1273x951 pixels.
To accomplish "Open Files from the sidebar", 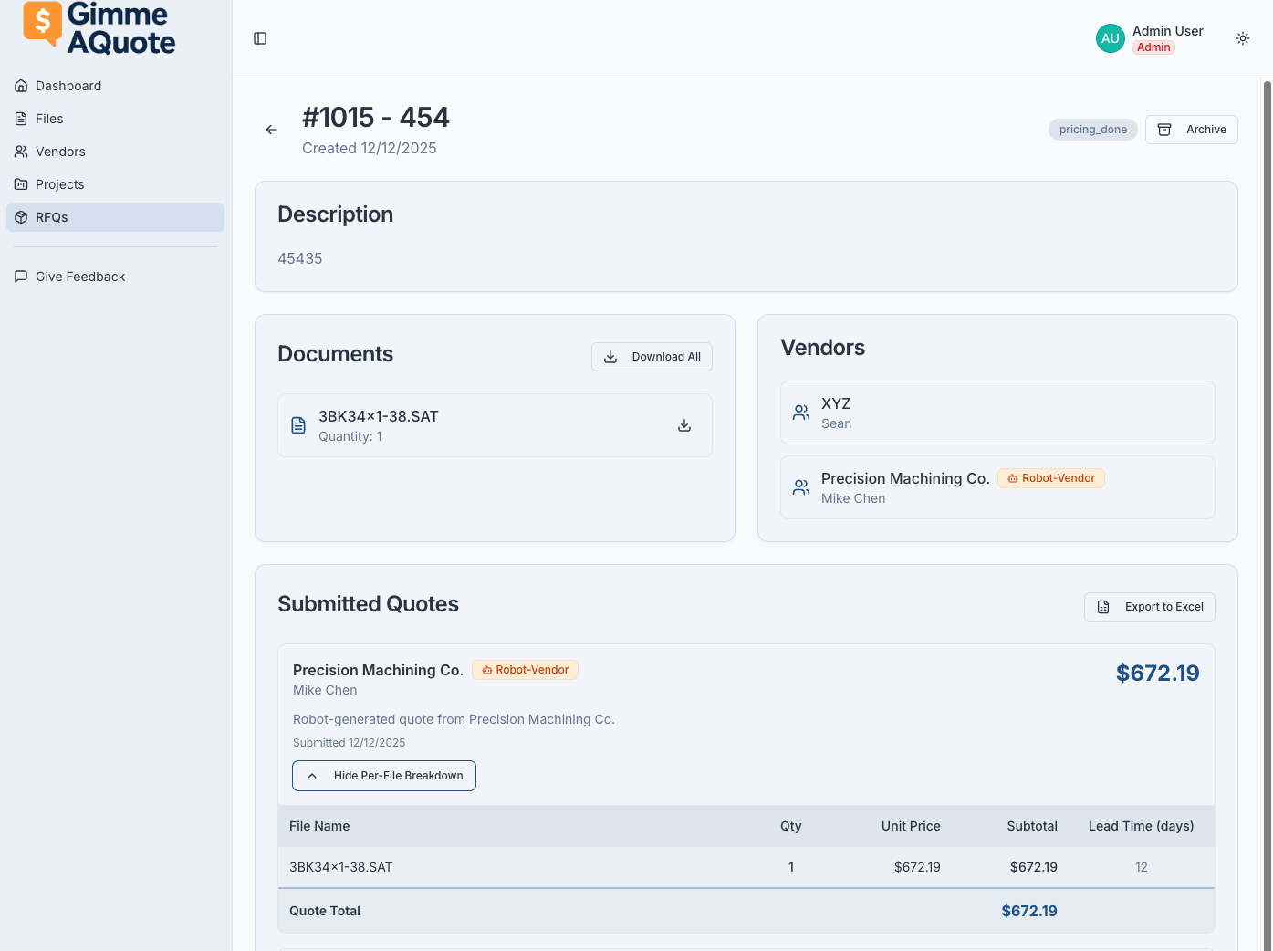I will pyautogui.click(x=49, y=119).
